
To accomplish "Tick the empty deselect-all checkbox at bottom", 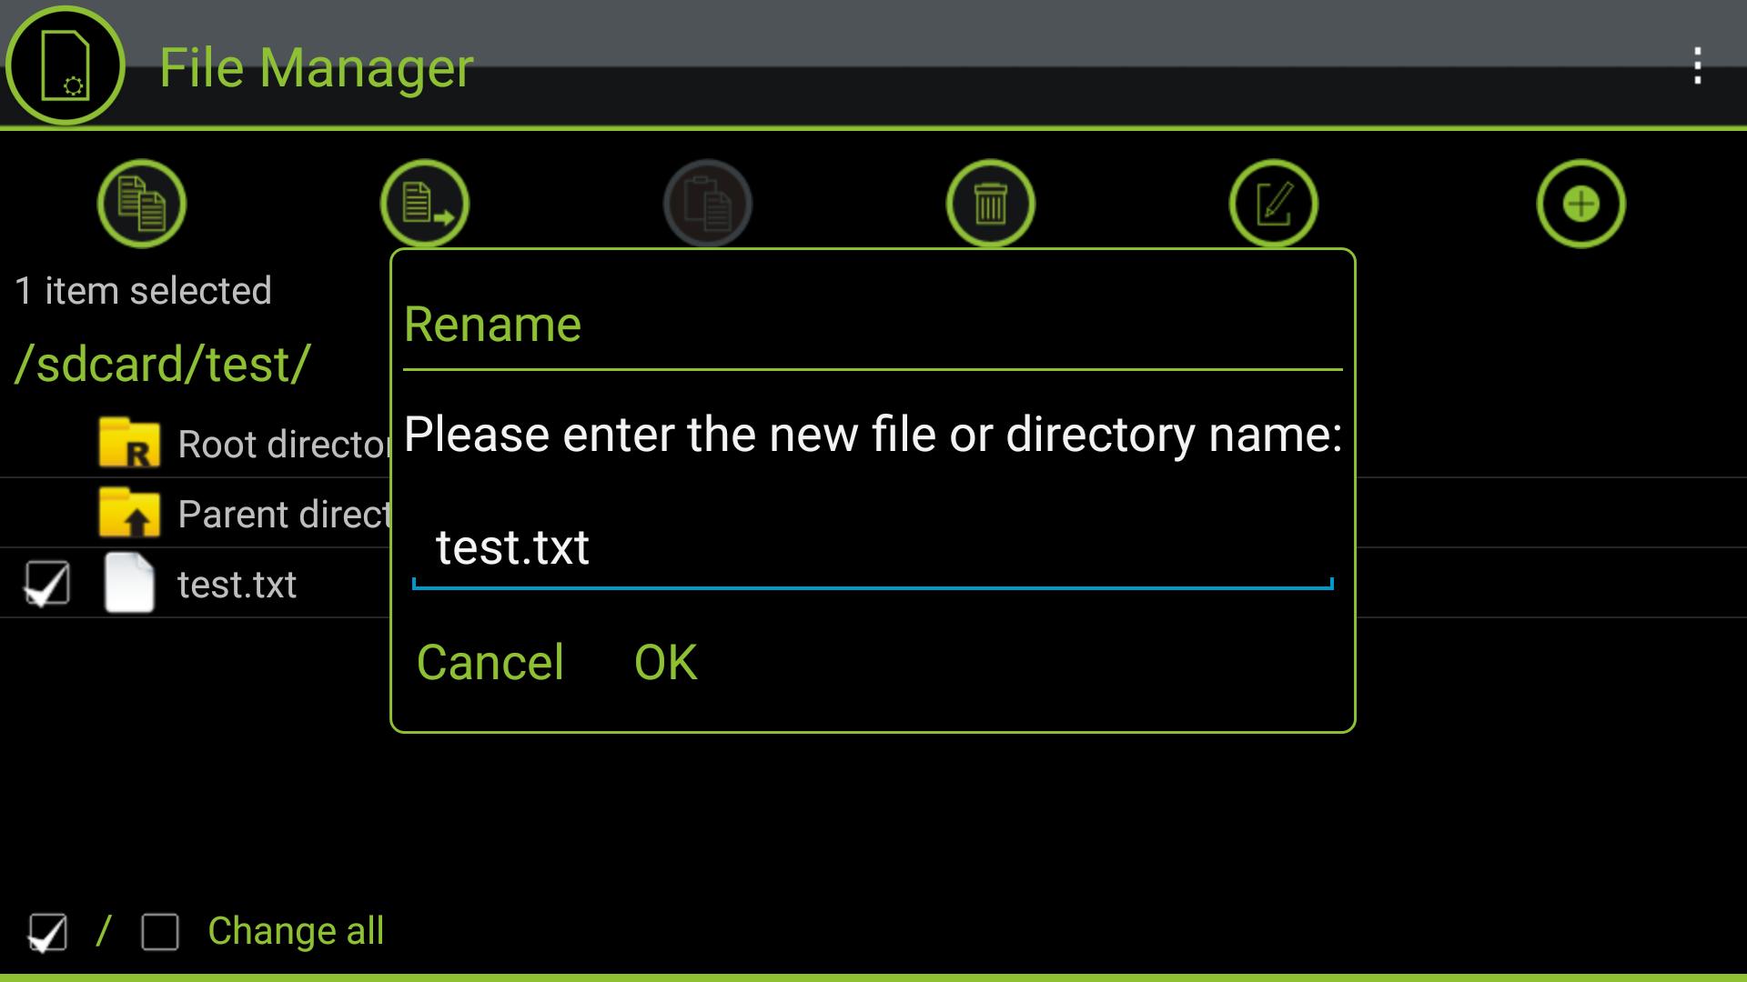I will 160,932.
